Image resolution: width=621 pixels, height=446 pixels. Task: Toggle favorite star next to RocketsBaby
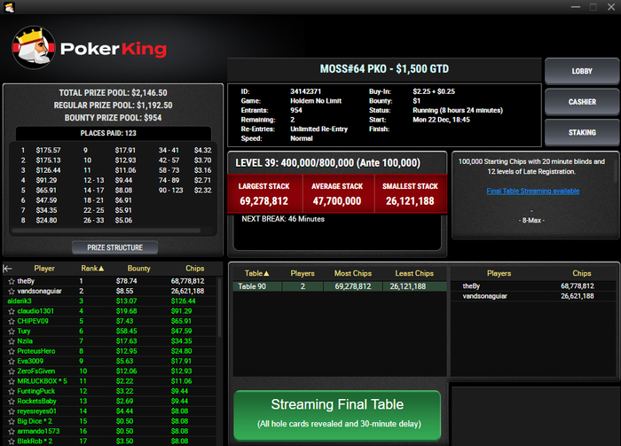tap(12, 402)
